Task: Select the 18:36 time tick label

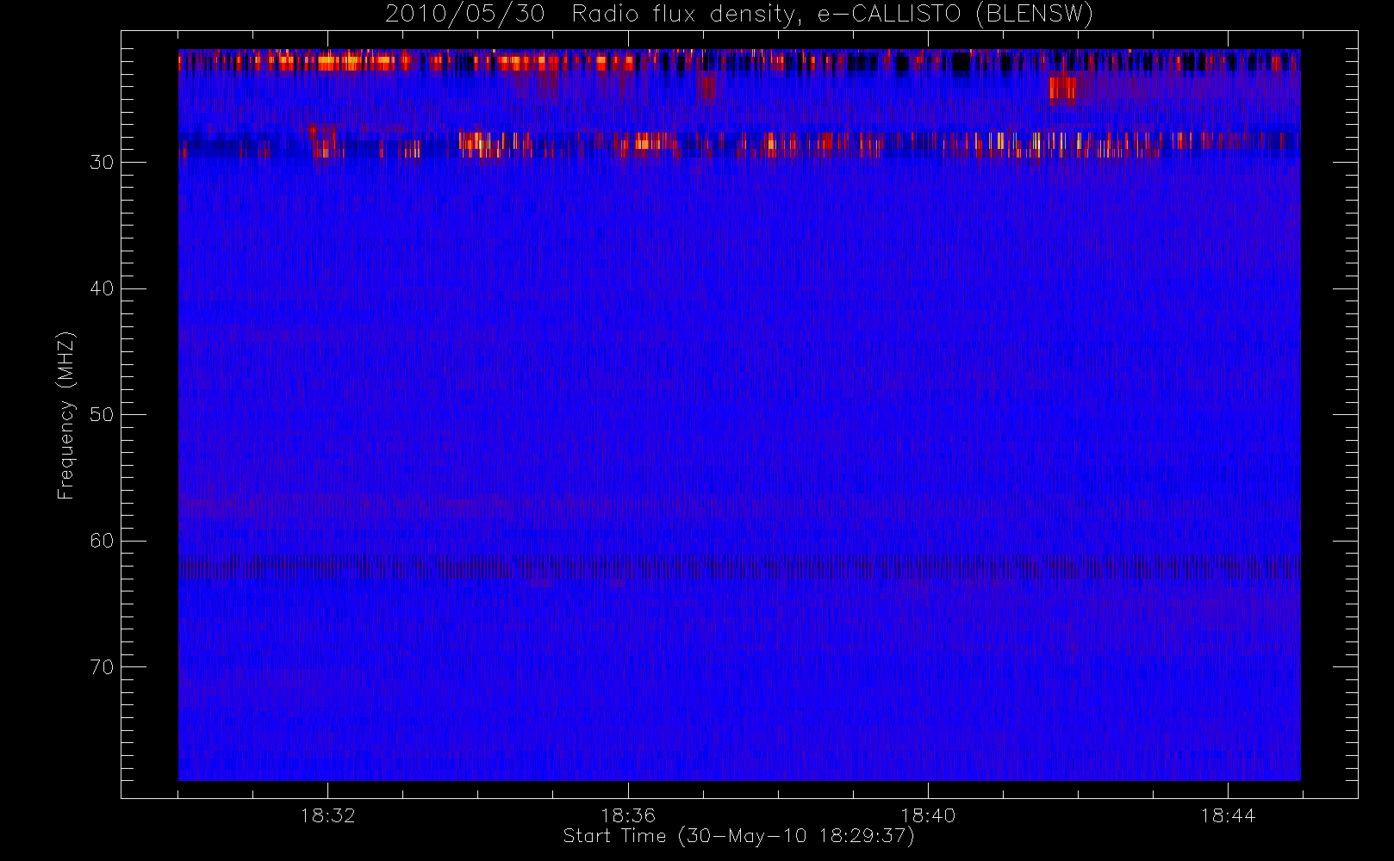Action: click(628, 815)
